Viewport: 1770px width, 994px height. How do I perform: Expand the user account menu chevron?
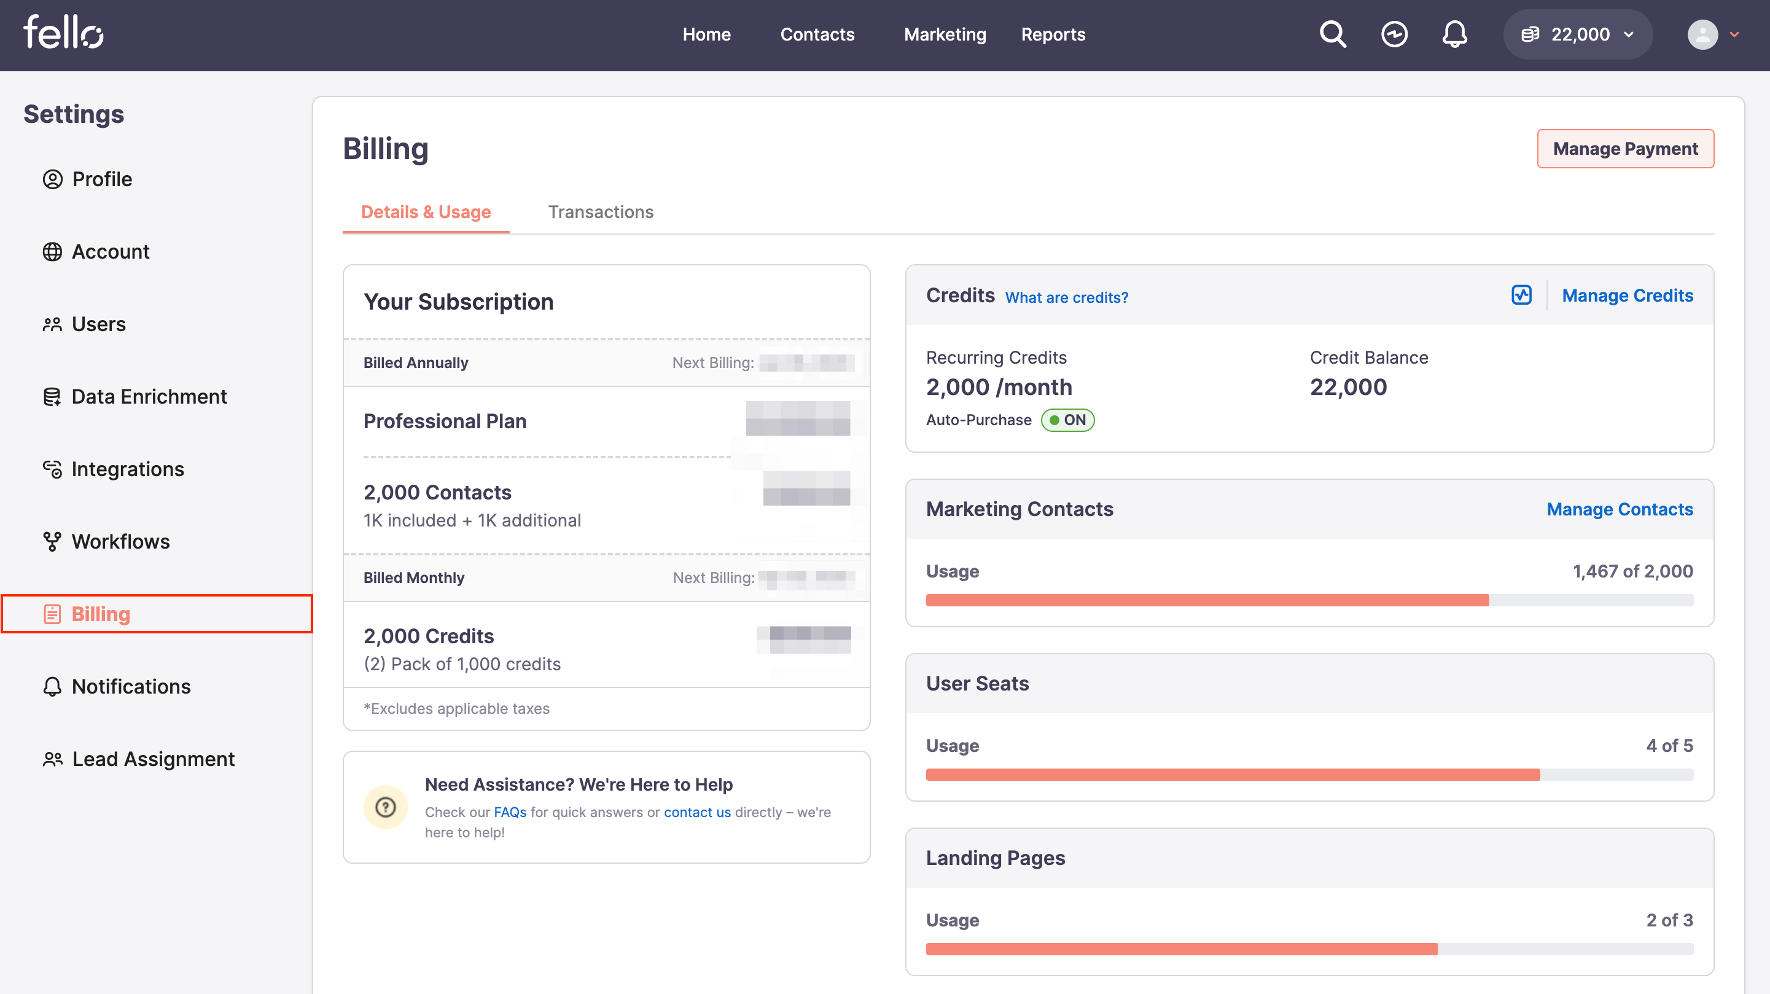click(1734, 34)
